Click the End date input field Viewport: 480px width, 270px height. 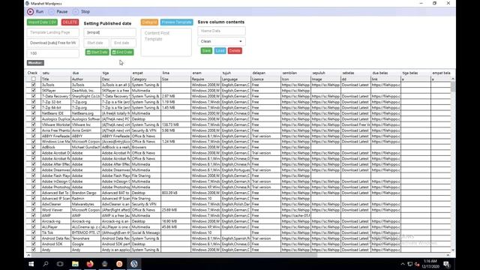123,43
